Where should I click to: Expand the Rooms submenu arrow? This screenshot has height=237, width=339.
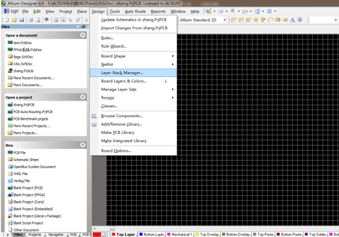coord(173,98)
